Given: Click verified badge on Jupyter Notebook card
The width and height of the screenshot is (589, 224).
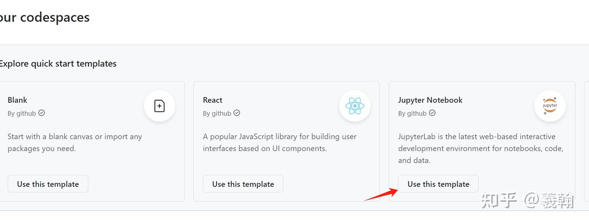Looking at the screenshot, I should click(432, 113).
